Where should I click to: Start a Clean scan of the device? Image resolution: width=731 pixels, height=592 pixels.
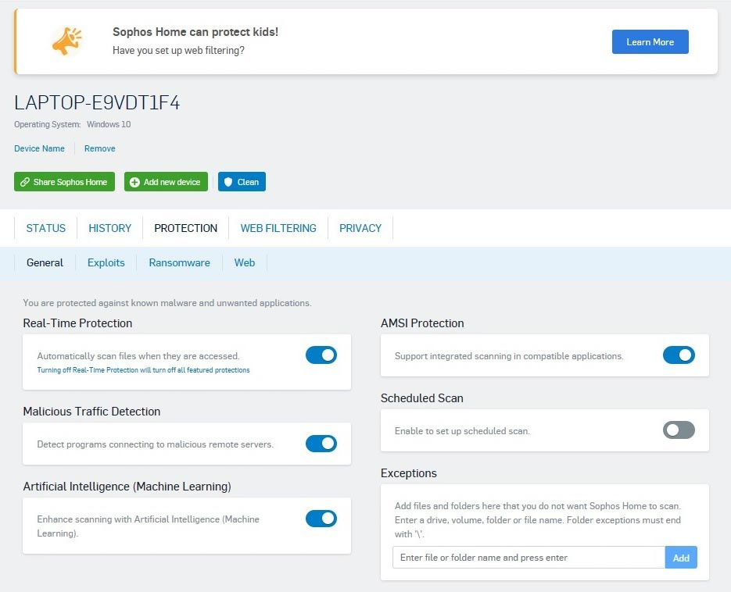(242, 181)
